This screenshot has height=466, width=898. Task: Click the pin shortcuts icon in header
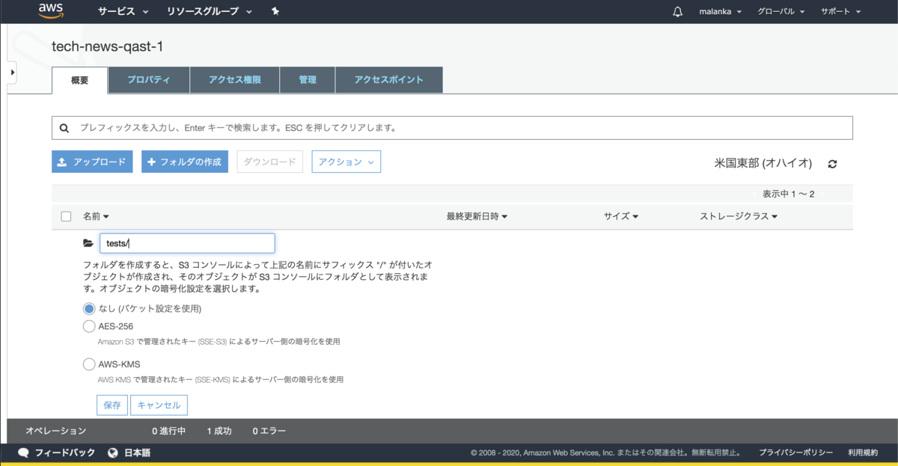pos(275,12)
